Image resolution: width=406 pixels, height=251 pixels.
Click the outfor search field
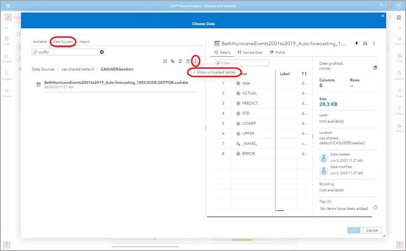pyautogui.click(x=69, y=52)
